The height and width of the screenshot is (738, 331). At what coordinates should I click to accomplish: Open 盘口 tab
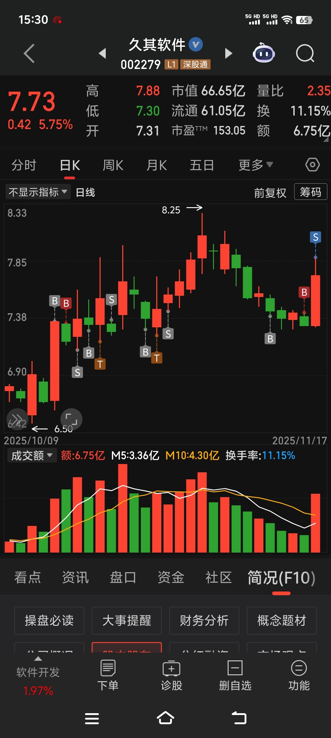[123, 577]
